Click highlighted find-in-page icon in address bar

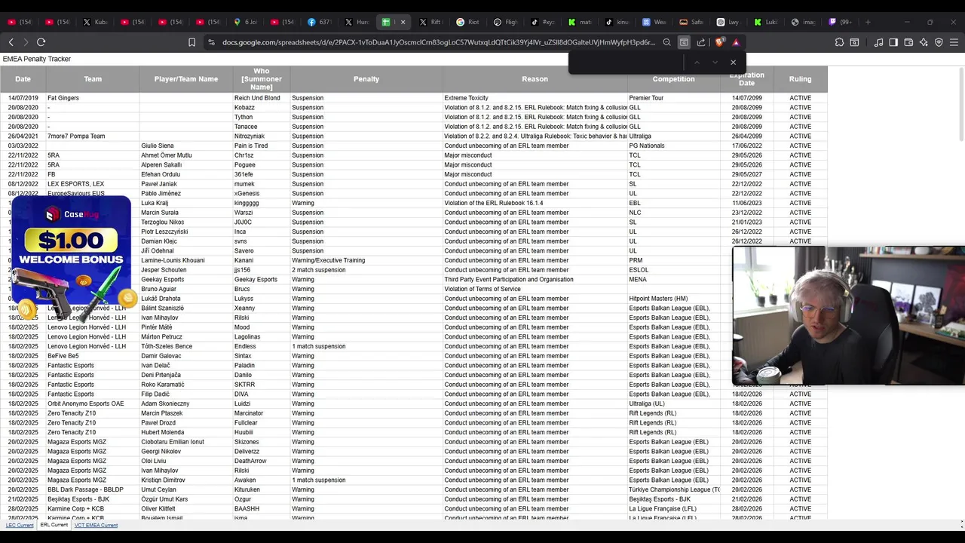[x=684, y=42]
